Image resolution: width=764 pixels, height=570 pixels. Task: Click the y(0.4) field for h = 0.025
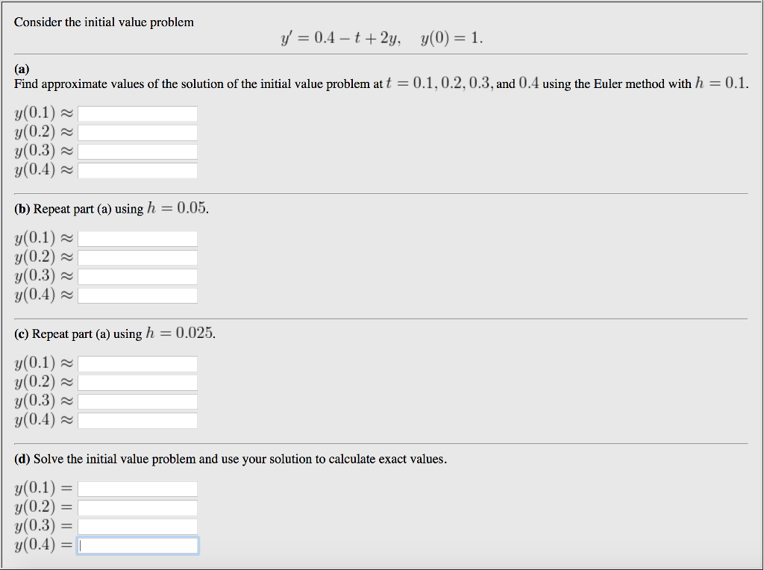pos(137,420)
